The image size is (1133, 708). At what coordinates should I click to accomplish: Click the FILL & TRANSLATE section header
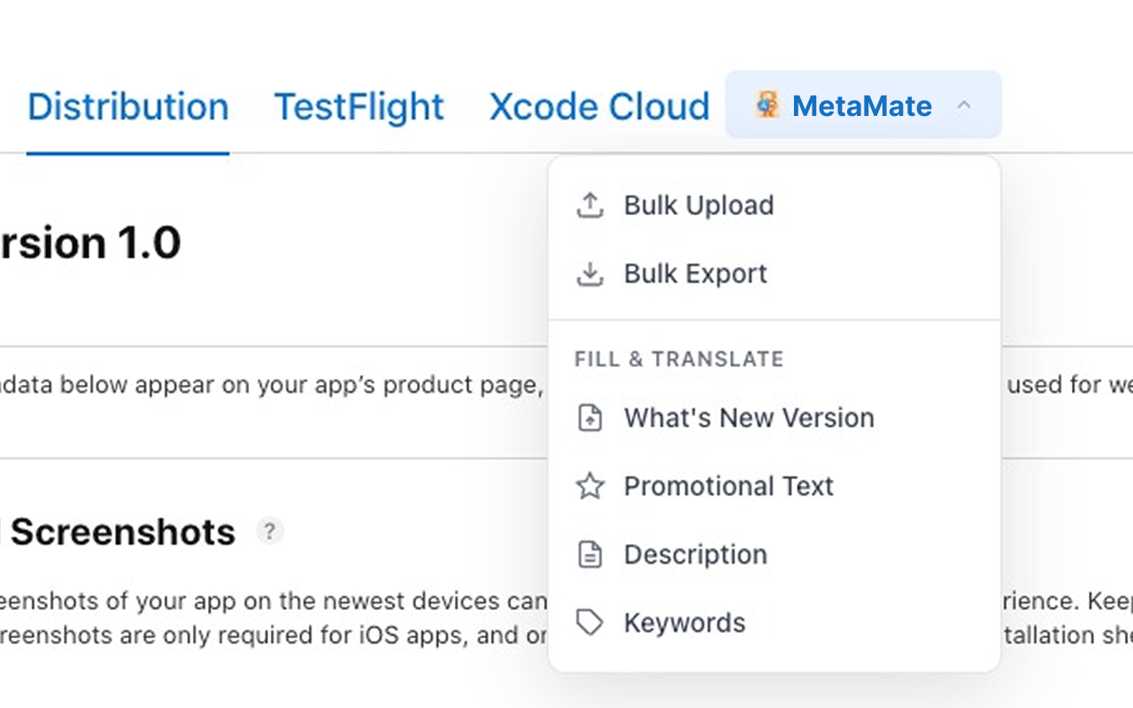point(680,359)
